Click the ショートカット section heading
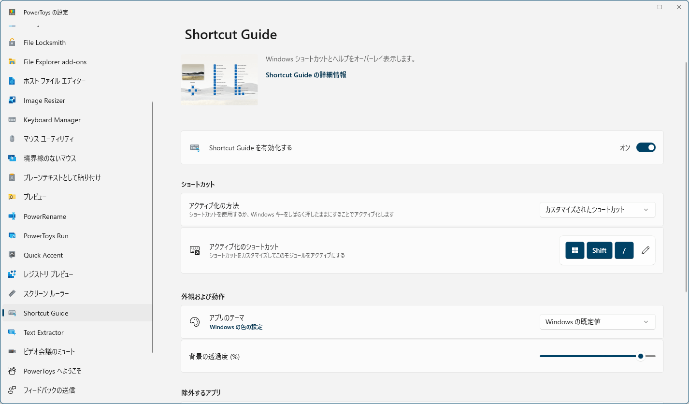Screen dimensions: 689x404 point(198,185)
